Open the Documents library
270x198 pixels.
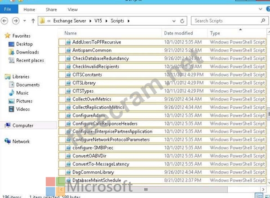pos(28,85)
